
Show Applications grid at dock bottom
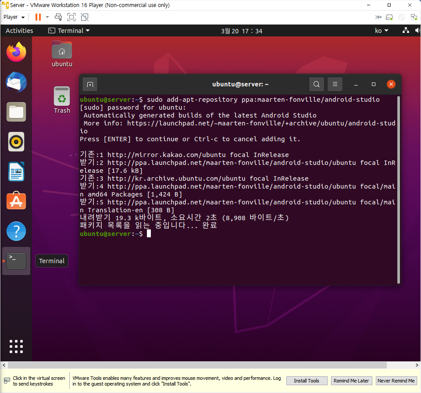[16, 347]
